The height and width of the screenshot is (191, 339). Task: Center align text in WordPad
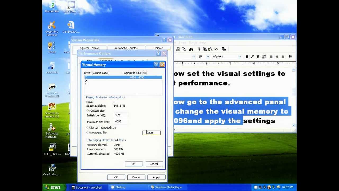pos(277,57)
